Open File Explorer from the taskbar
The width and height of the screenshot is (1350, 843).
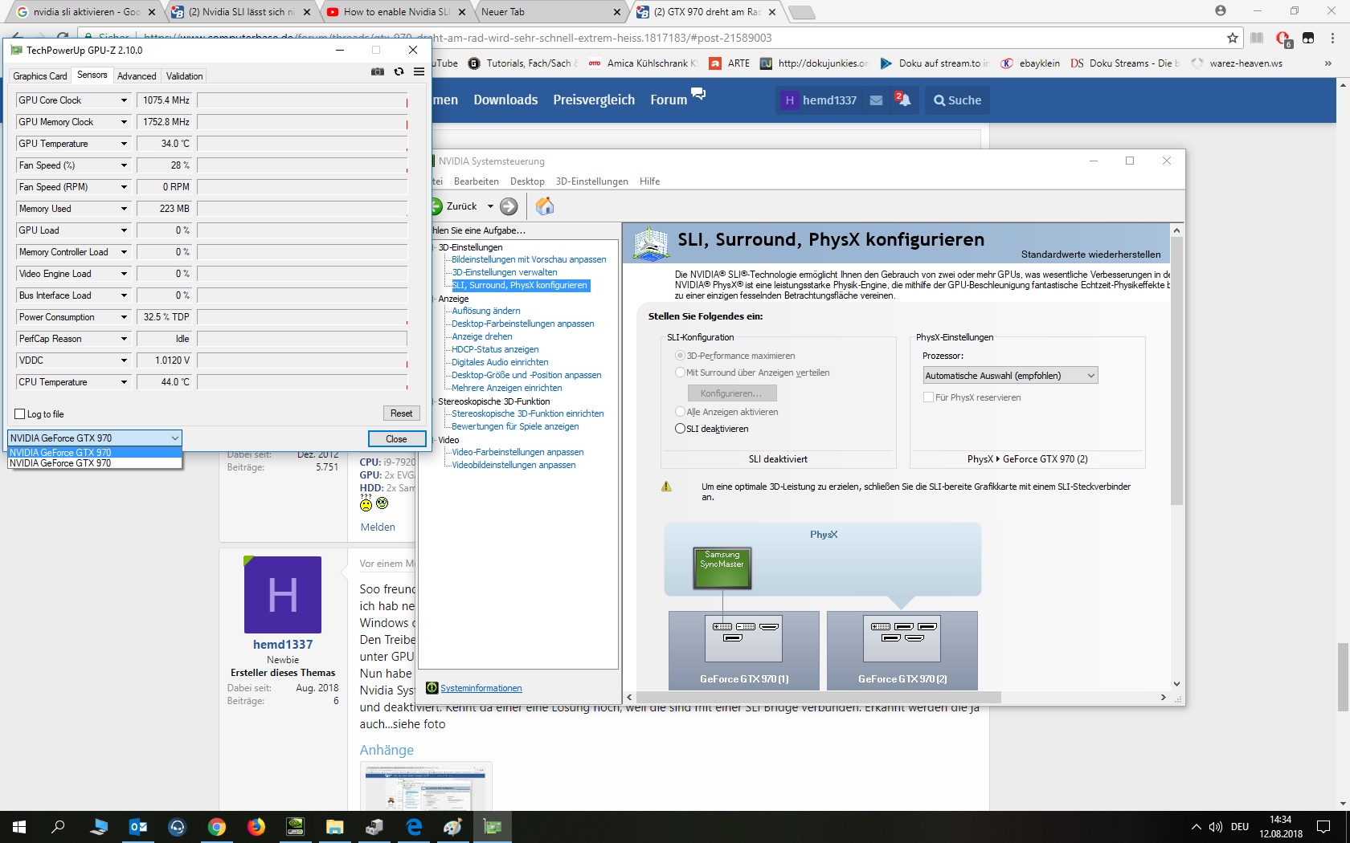click(x=334, y=827)
